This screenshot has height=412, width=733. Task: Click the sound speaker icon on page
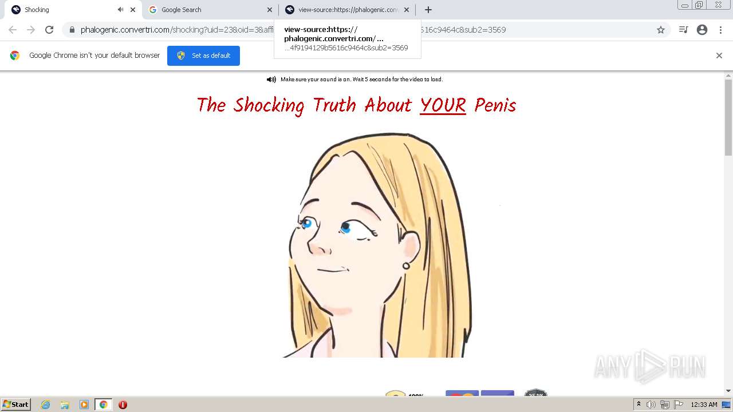(271, 80)
